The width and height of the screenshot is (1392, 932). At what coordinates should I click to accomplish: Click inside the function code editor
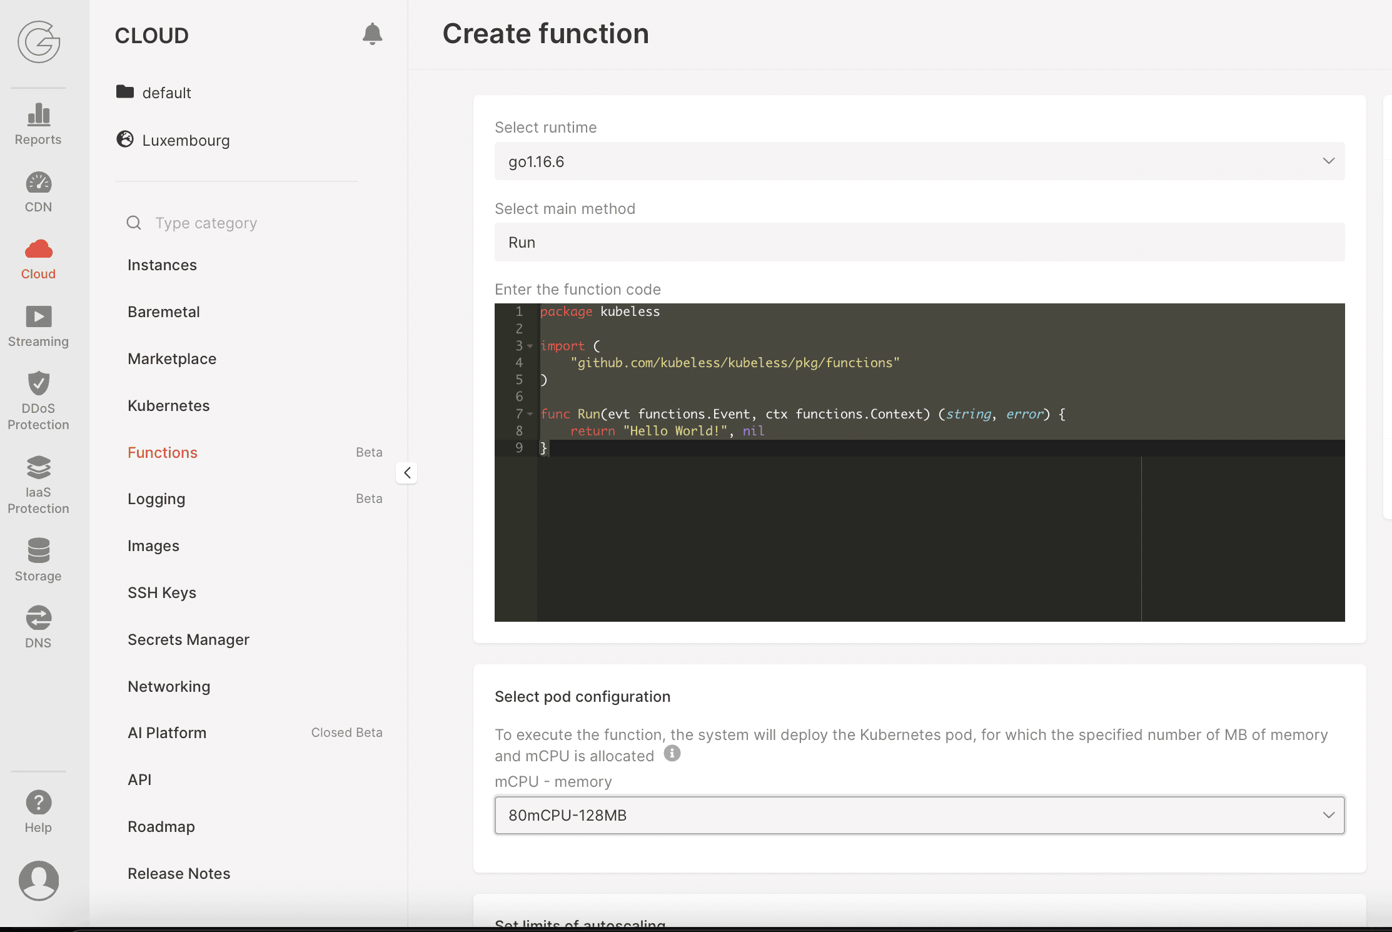coord(919,463)
